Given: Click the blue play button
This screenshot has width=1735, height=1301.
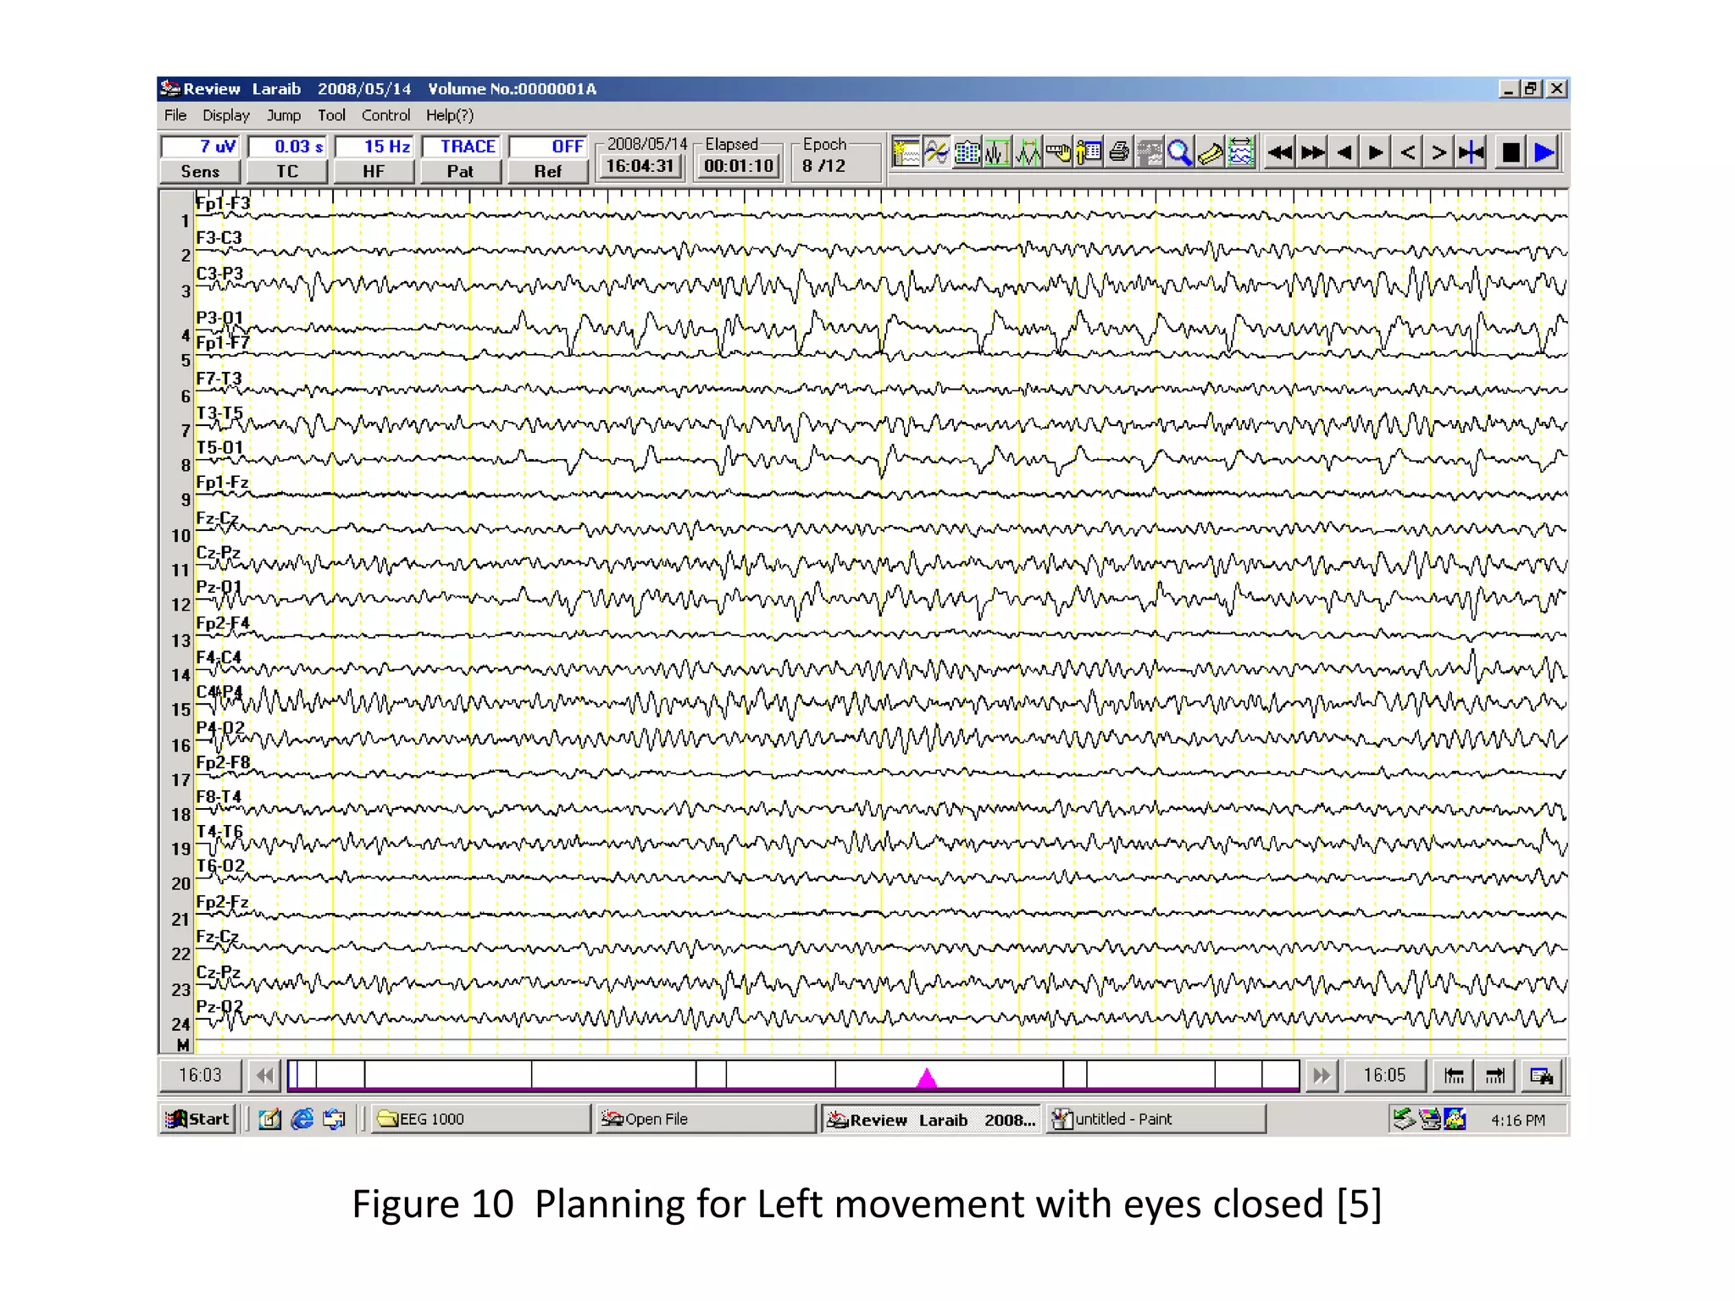Looking at the screenshot, I should coord(1544,152).
